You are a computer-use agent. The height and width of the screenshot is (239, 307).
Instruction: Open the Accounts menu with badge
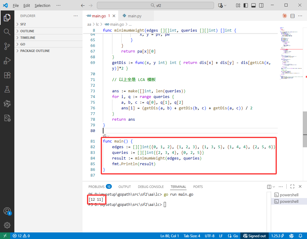(7, 211)
